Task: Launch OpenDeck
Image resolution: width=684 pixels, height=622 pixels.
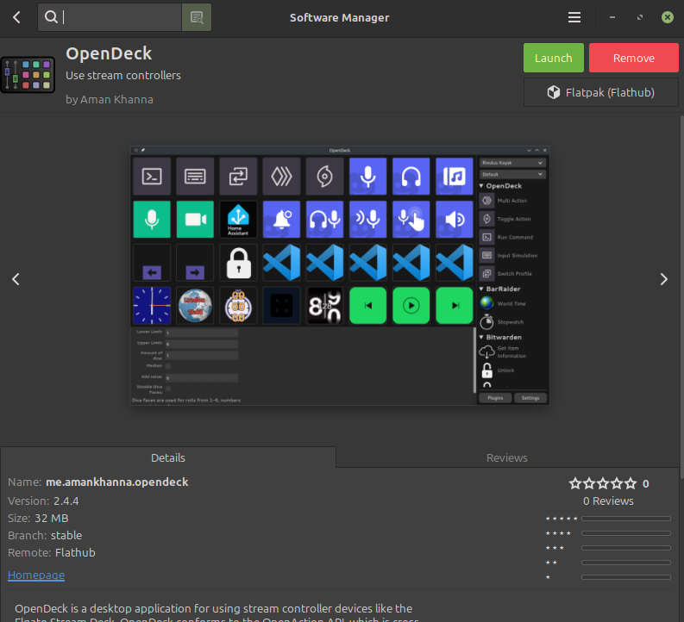Action: coord(553,58)
